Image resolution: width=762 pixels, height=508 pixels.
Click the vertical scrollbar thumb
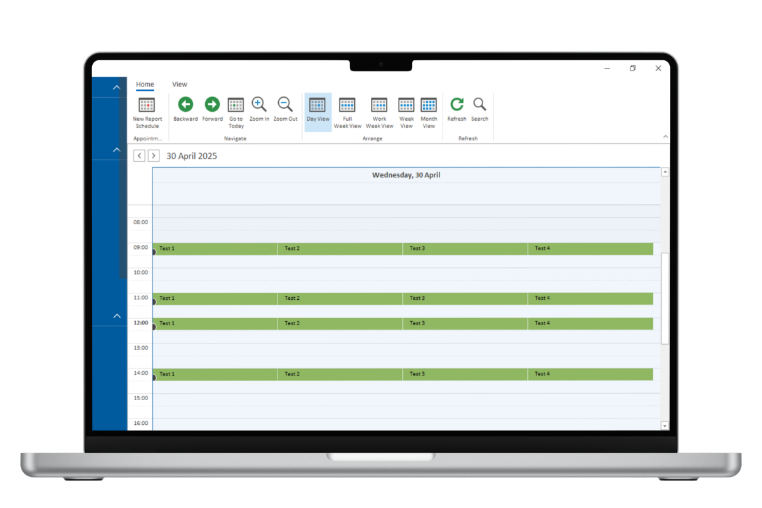(665, 298)
